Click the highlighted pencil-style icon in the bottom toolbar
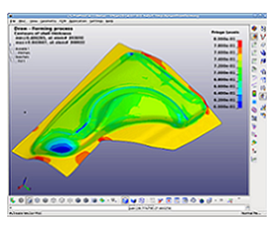The width and height of the screenshot is (275, 229). point(29,200)
